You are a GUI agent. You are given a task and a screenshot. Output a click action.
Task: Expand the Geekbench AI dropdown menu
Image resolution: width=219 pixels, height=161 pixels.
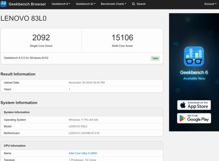[x=86, y=4]
